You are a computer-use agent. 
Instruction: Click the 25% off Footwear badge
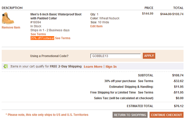[x=42, y=38]
